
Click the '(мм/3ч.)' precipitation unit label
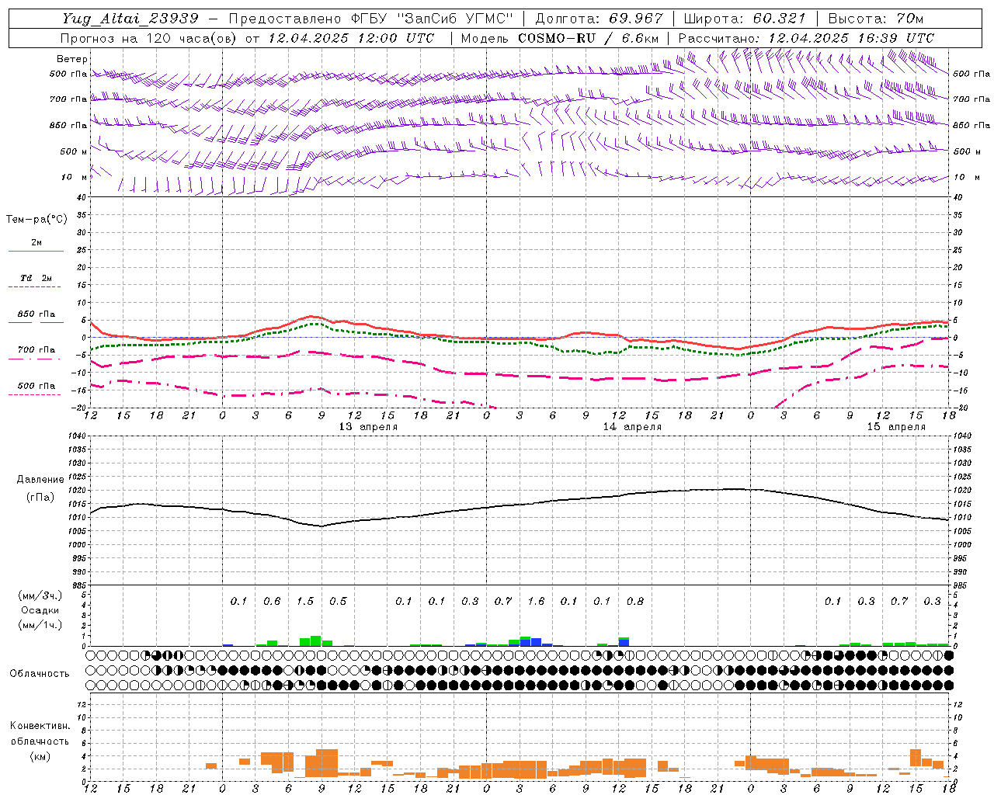click(x=40, y=595)
